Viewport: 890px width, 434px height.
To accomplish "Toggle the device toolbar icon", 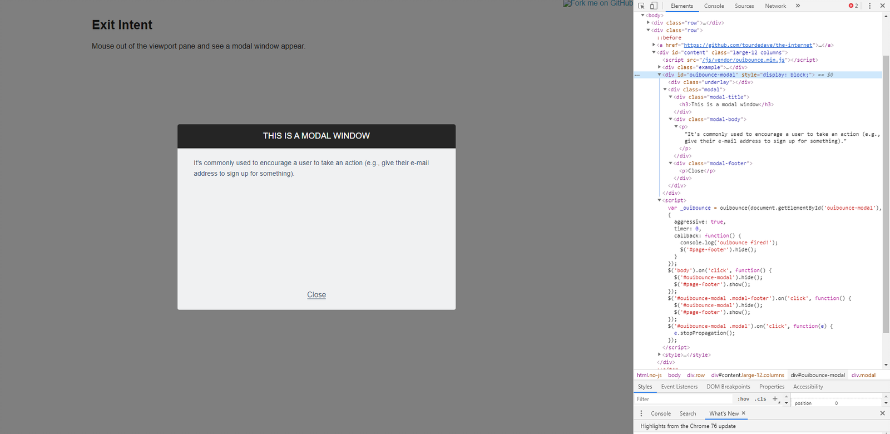I will pos(654,6).
